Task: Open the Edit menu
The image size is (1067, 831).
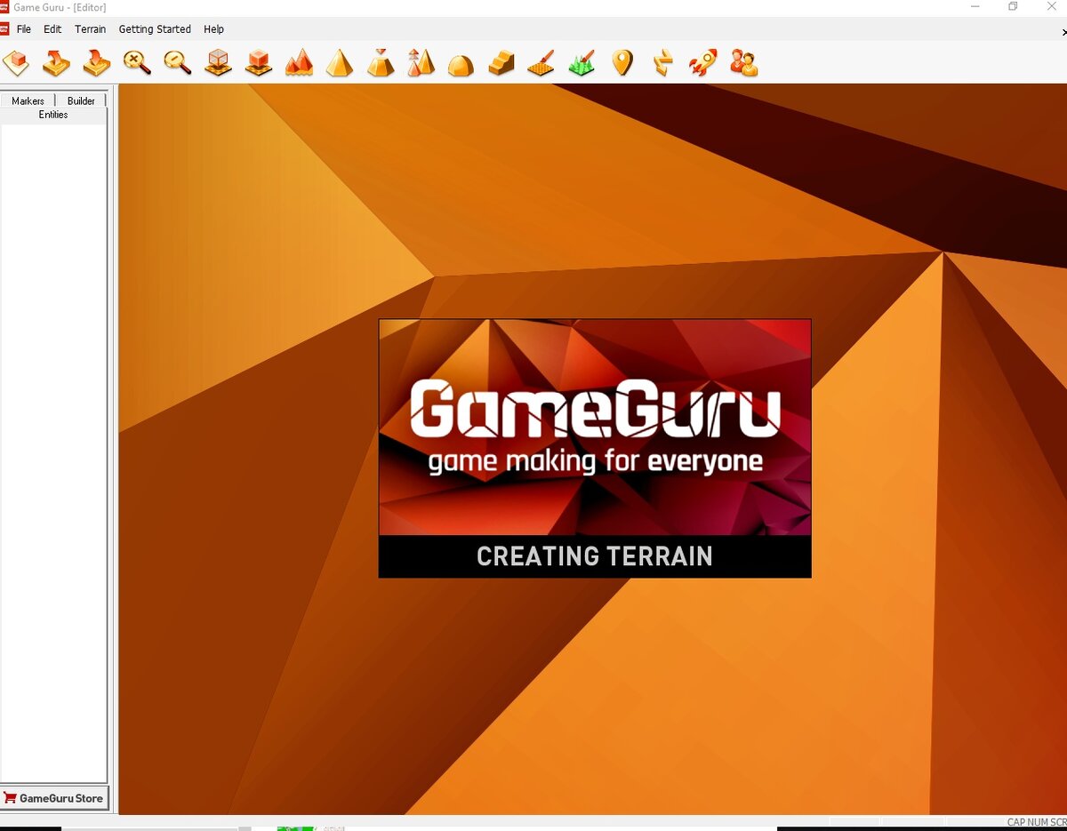Action: (52, 29)
